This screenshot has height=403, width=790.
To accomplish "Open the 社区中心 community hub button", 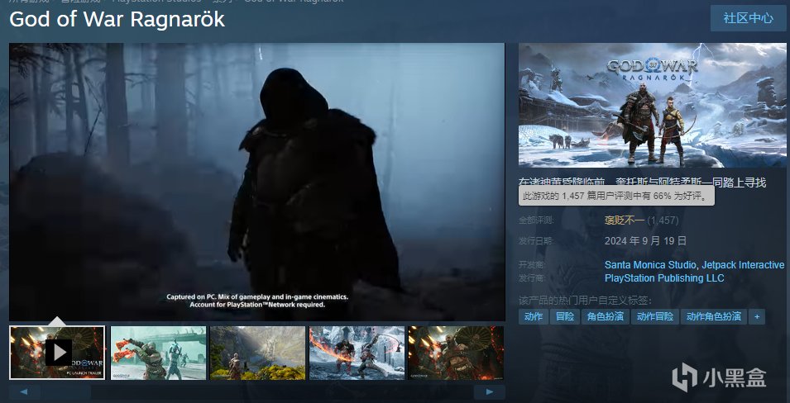I will click(x=748, y=18).
